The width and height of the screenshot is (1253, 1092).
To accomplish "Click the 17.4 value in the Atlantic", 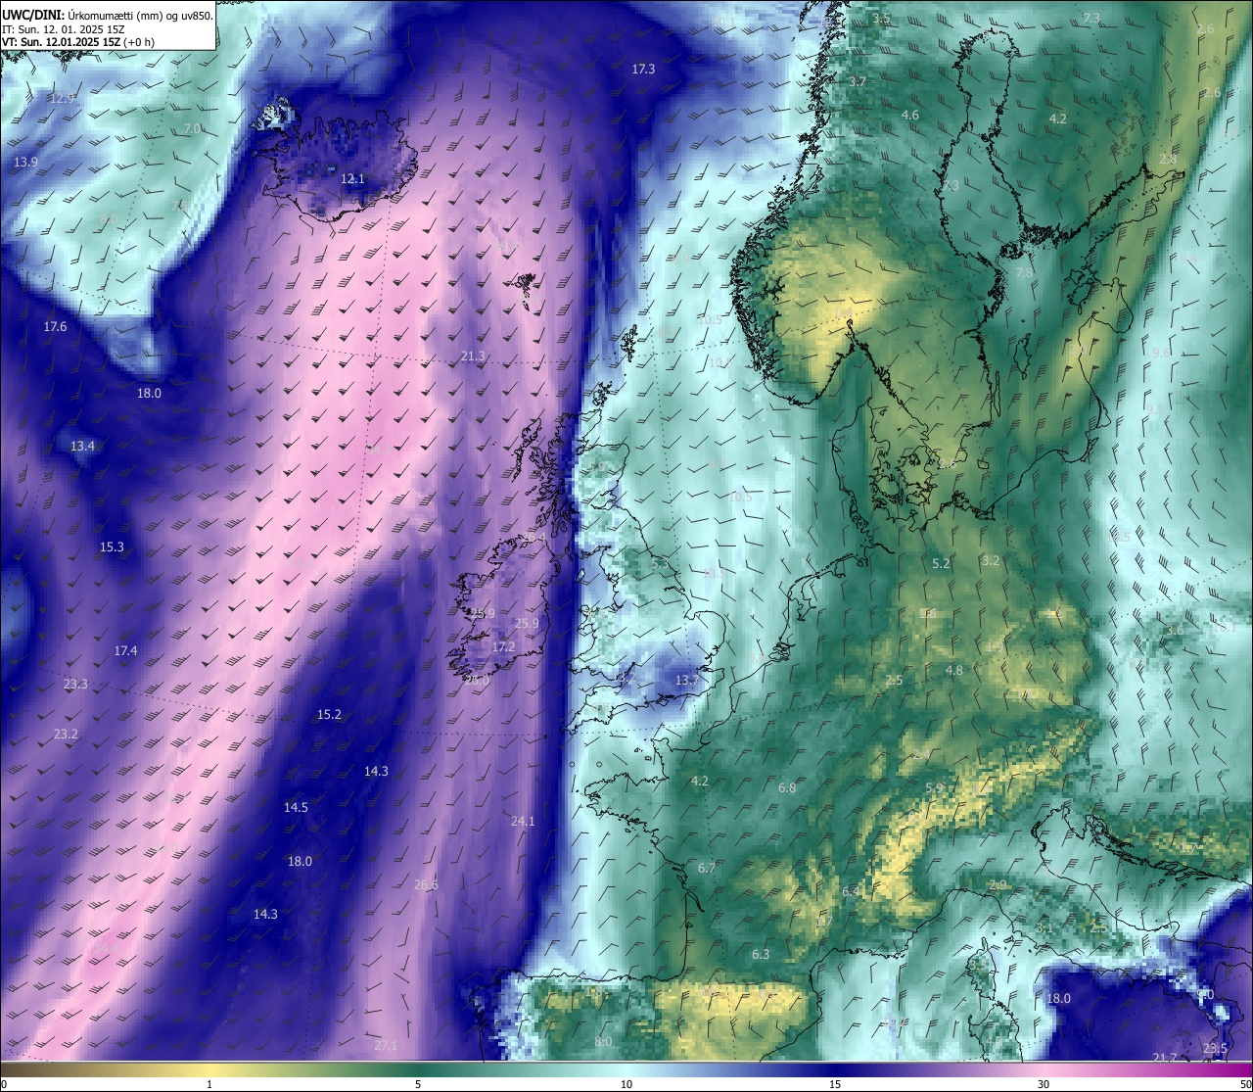I will point(125,650).
